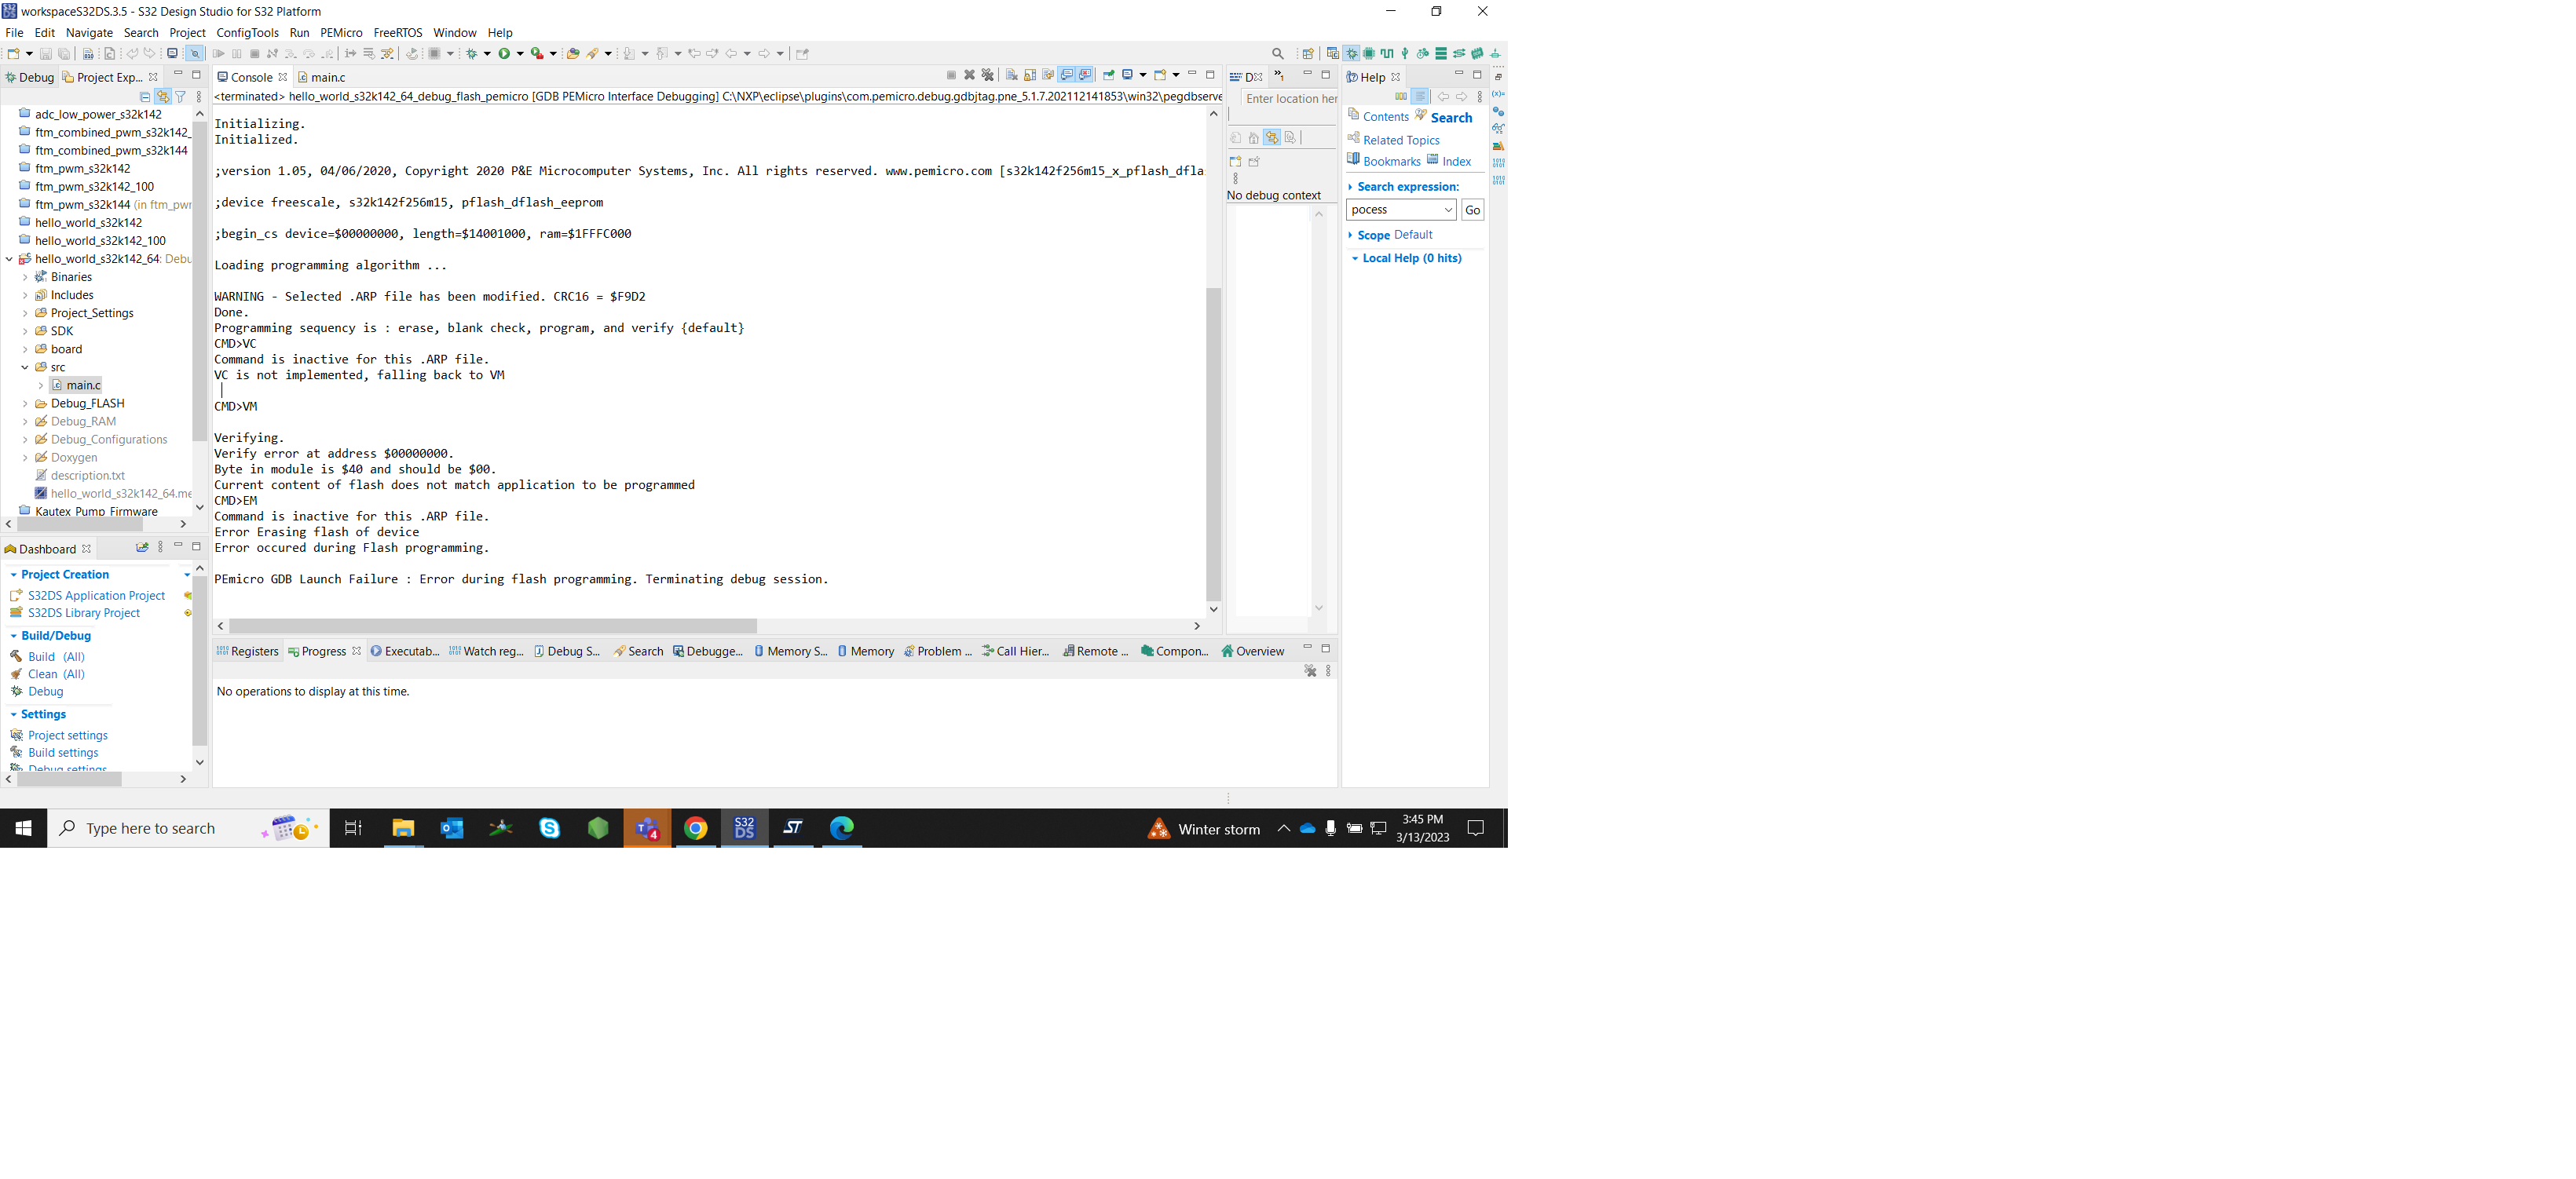Expand the Binaries node under hello_world_s32k142_64
2576x1179 pixels.
tap(25, 277)
